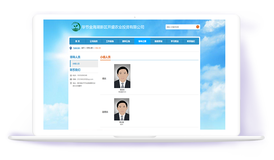274x160 pixels.
Task: Click the location pin icon beside 当前位置
Action: tap(71, 48)
